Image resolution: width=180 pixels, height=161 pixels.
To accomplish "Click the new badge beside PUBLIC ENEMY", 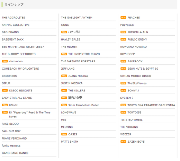I will tap(123, 39).
